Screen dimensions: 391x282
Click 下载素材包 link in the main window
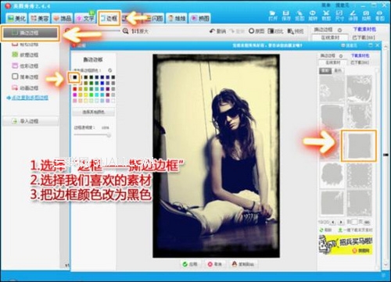coord(364,29)
